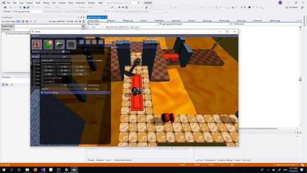Open the PollEvents member dropdown
The height and width of the screenshot is (173, 307).
pos(265,24)
